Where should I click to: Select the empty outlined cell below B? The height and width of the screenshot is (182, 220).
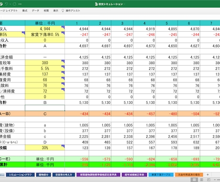click(45, 108)
